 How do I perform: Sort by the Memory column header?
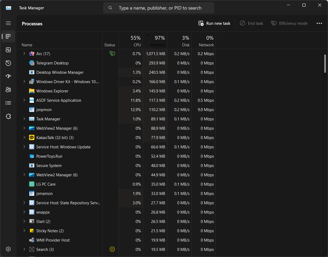[155, 40]
